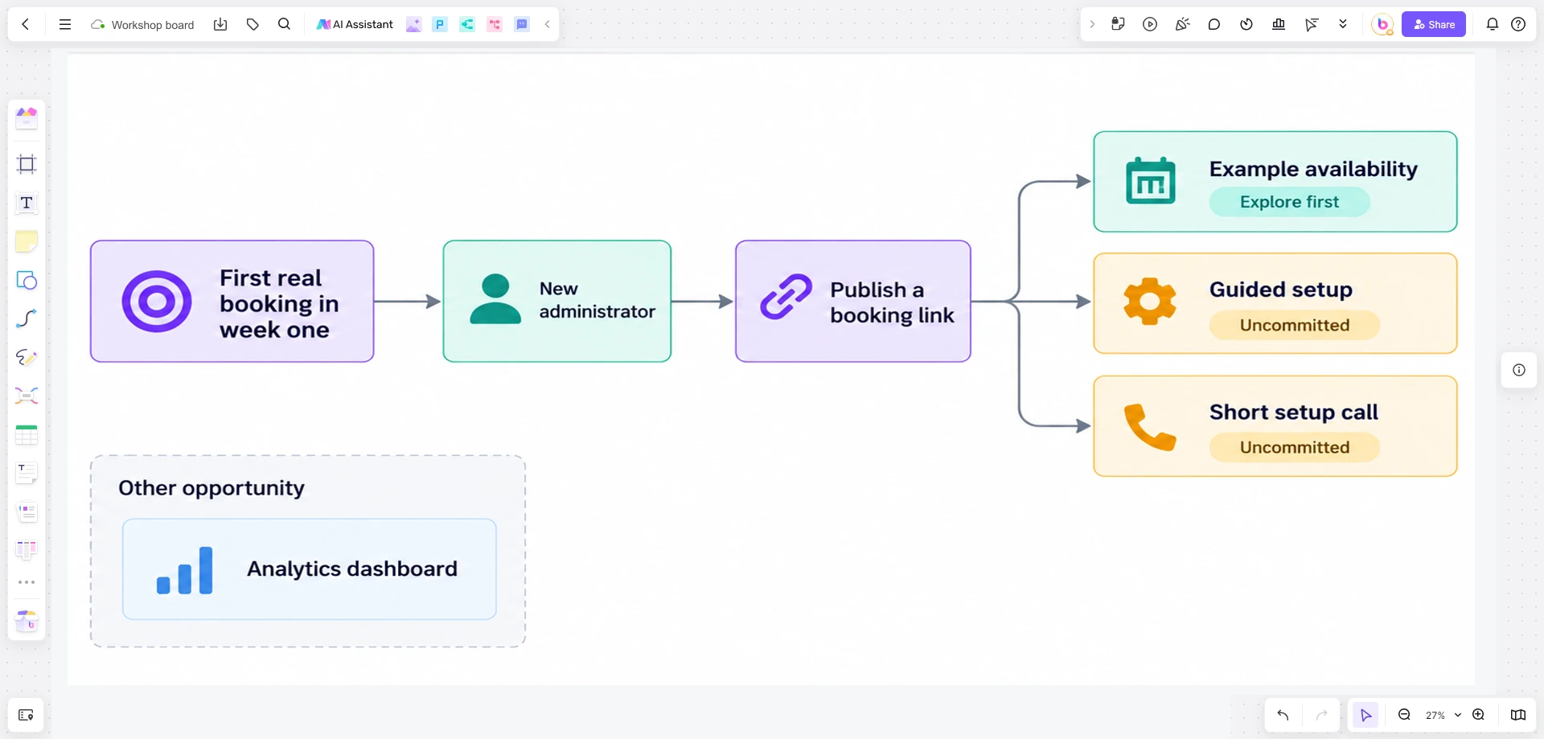The height and width of the screenshot is (739, 1544).
Task: Click the party popper celebration icon
Action: [x=1182, y=24]
